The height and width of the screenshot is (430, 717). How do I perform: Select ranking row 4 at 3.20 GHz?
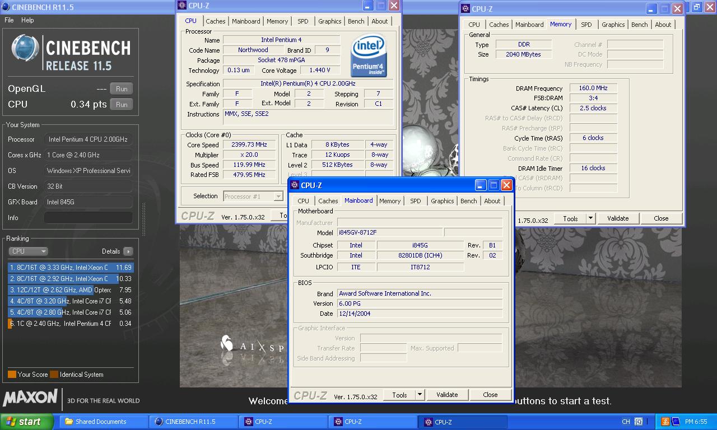(x=71, y=301)
